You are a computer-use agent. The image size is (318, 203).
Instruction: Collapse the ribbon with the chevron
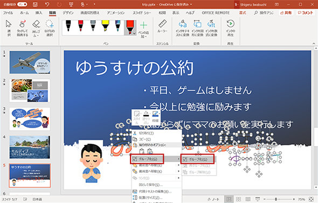(314, 44)
